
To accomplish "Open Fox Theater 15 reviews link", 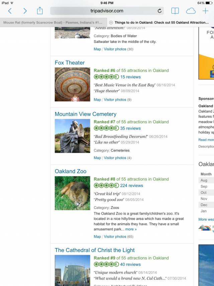I will (x=130, y=77).
